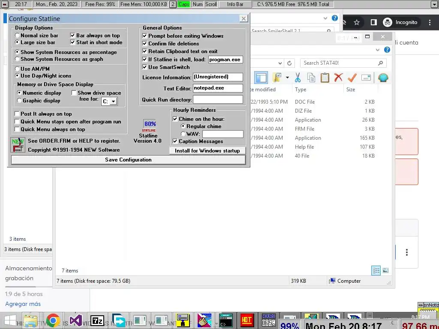The height and width of the screenshot is (329, 439).
Task: Click the help icon of SmilerShell window
Action: (x=334, y=18)
